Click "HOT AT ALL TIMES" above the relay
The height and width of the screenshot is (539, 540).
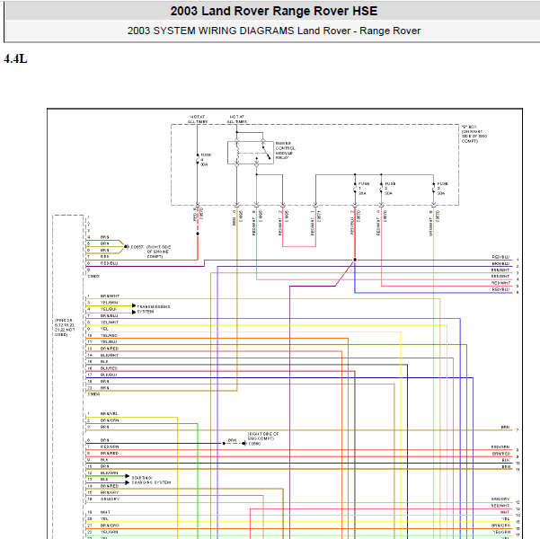[x=237, y=119]
